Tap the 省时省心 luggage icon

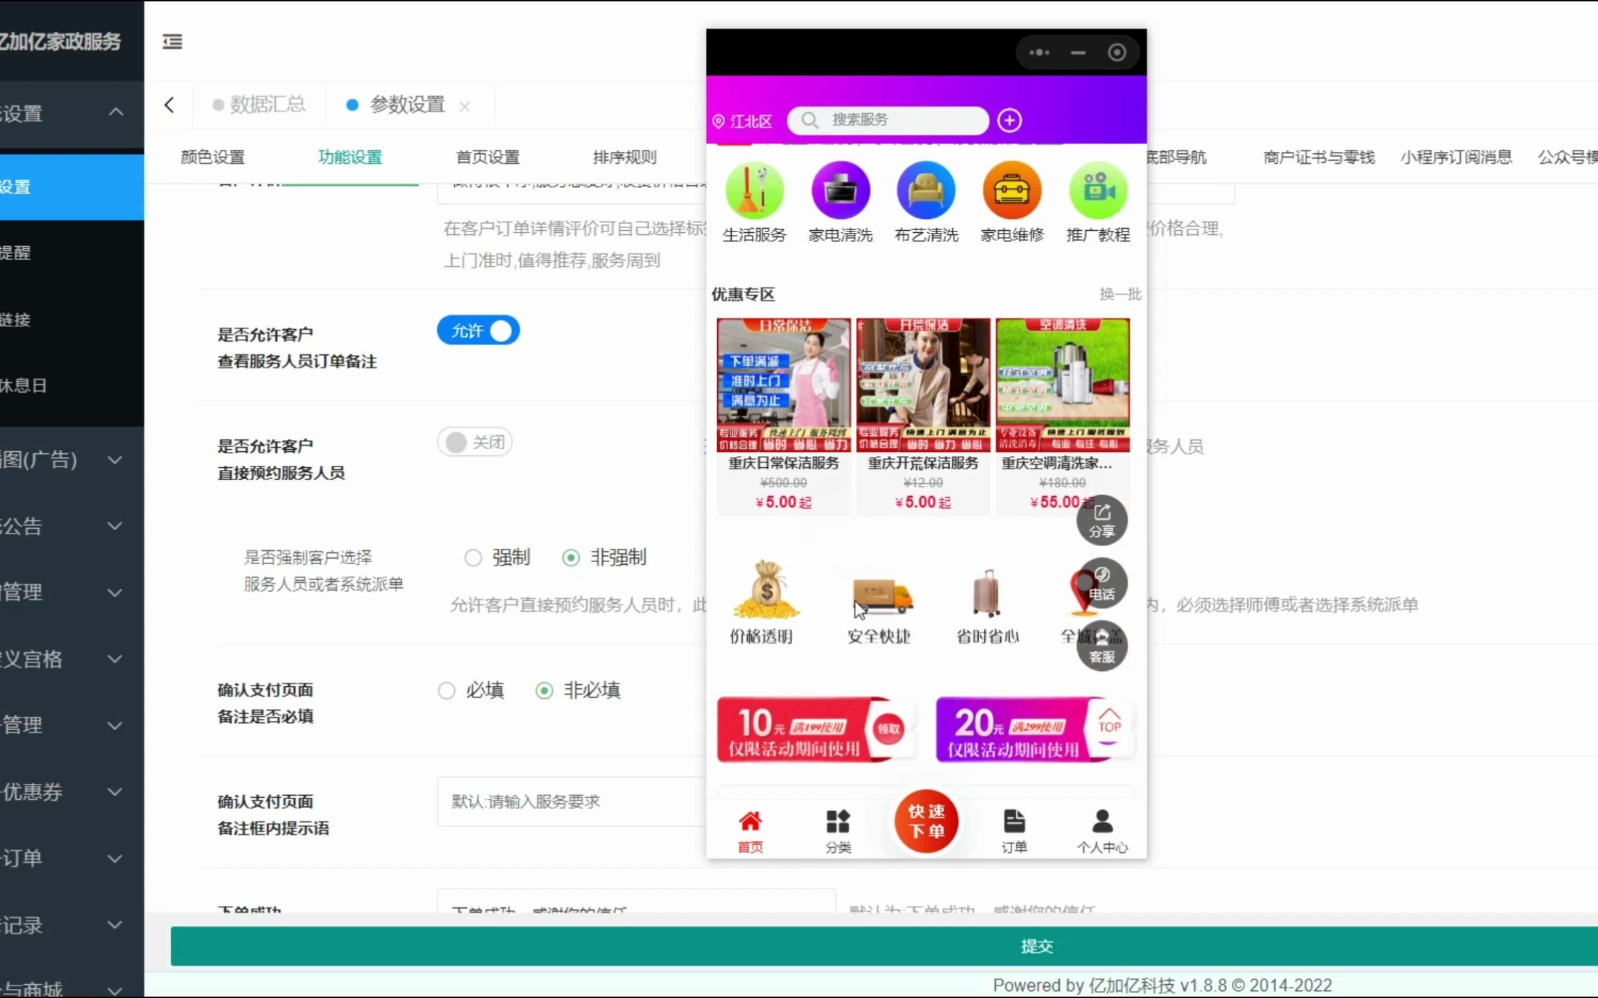coord(986,593)
